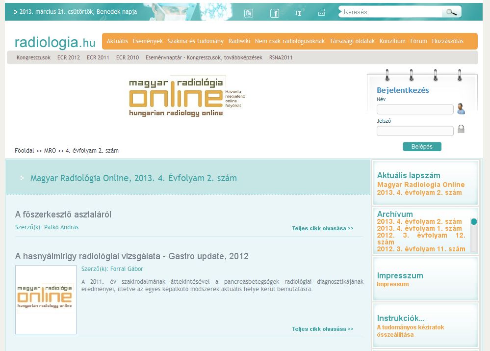This screenshot has width=490, height=351.
Task: Select ECR 2010 in the submenu
Action: pos(128,57)
